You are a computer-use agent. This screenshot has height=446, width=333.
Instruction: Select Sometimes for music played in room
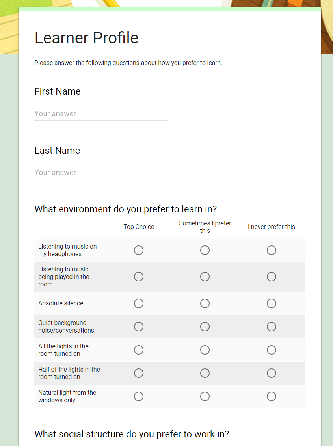pyautogui.click(x=205, y=277)
